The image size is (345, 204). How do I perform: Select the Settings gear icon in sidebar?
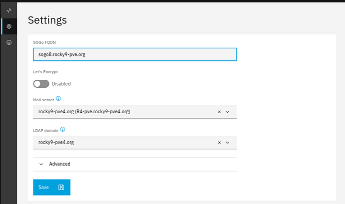pyautogui.click(x=8, y=26)
